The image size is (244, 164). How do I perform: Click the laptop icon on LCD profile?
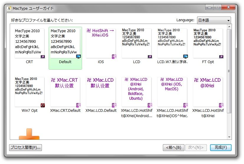click(150, 57)
